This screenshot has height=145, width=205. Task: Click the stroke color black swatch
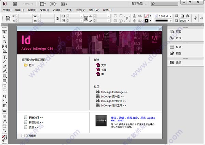(x=147, y=21)
